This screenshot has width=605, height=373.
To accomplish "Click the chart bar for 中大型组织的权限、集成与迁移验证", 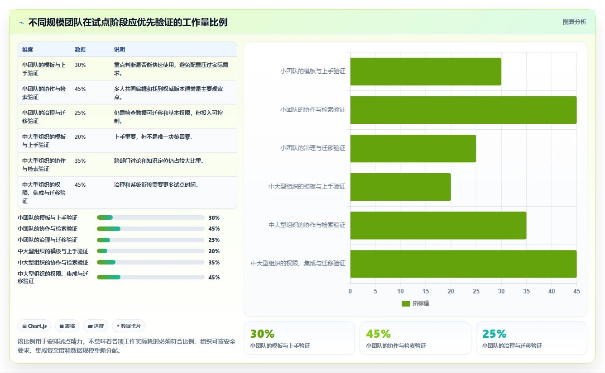I will [463, 264].
